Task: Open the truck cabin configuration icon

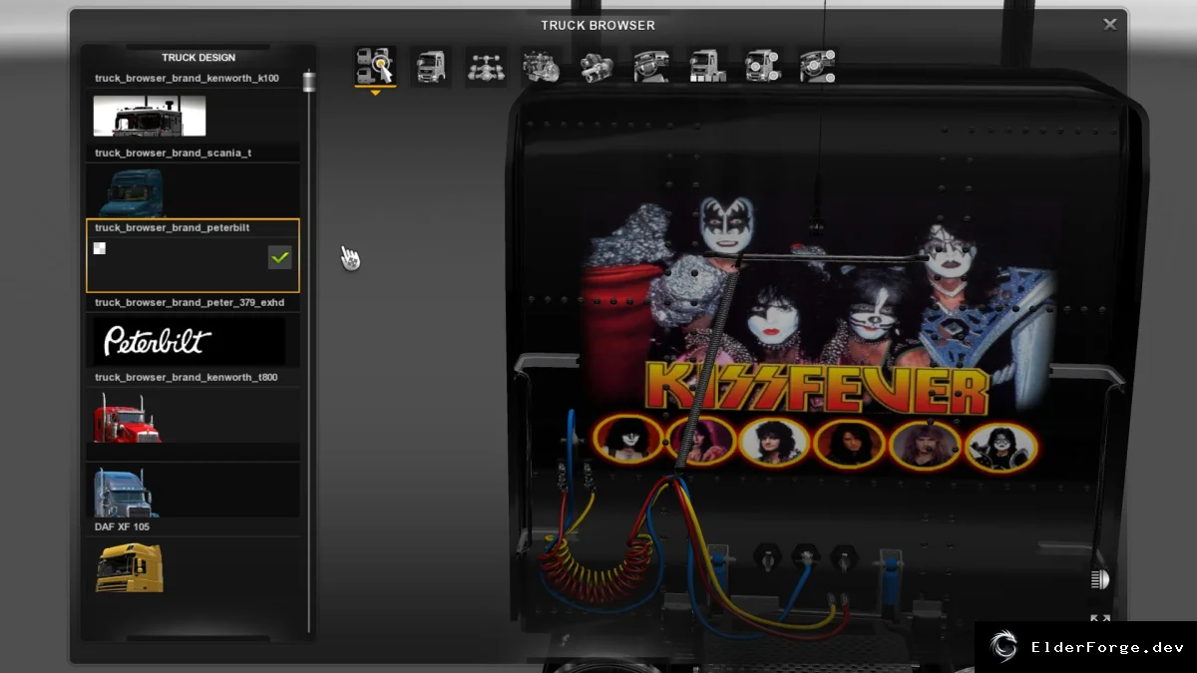Action: pos(431,66)
